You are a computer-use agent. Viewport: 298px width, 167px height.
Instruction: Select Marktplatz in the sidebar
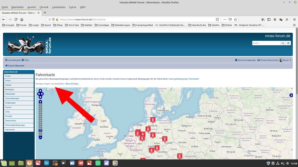[x=10, y=89]
